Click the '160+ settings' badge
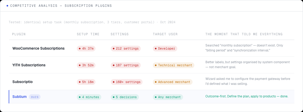303x112 pixels. pyautogui.click(x=127, y=82)
